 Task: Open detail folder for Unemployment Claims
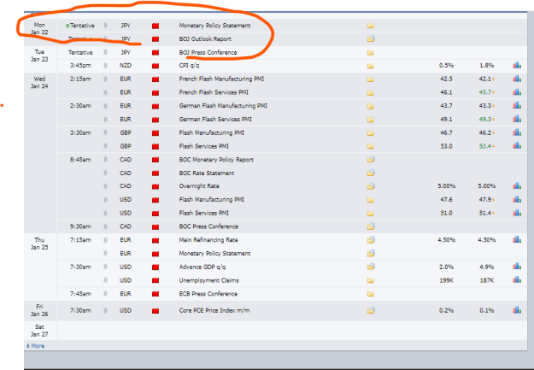pyautogui.click(x=371, y=280)
